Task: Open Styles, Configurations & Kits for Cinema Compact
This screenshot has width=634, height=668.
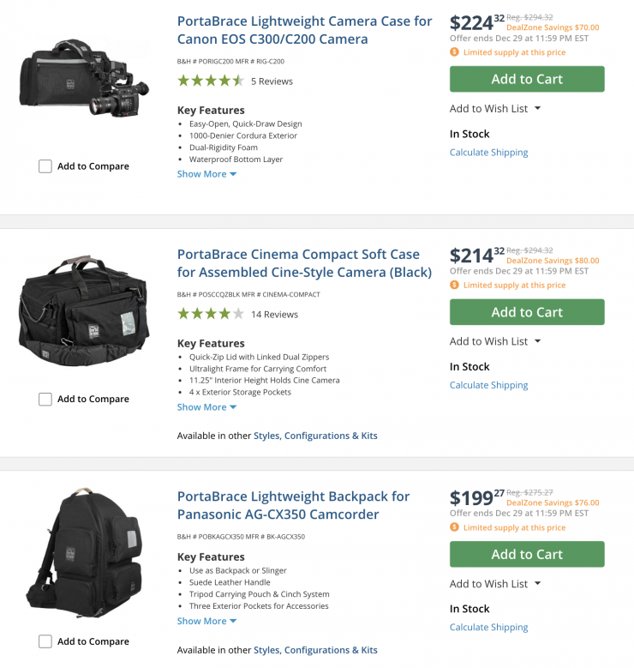Action: pyautogui.click(x=315, y=436)
